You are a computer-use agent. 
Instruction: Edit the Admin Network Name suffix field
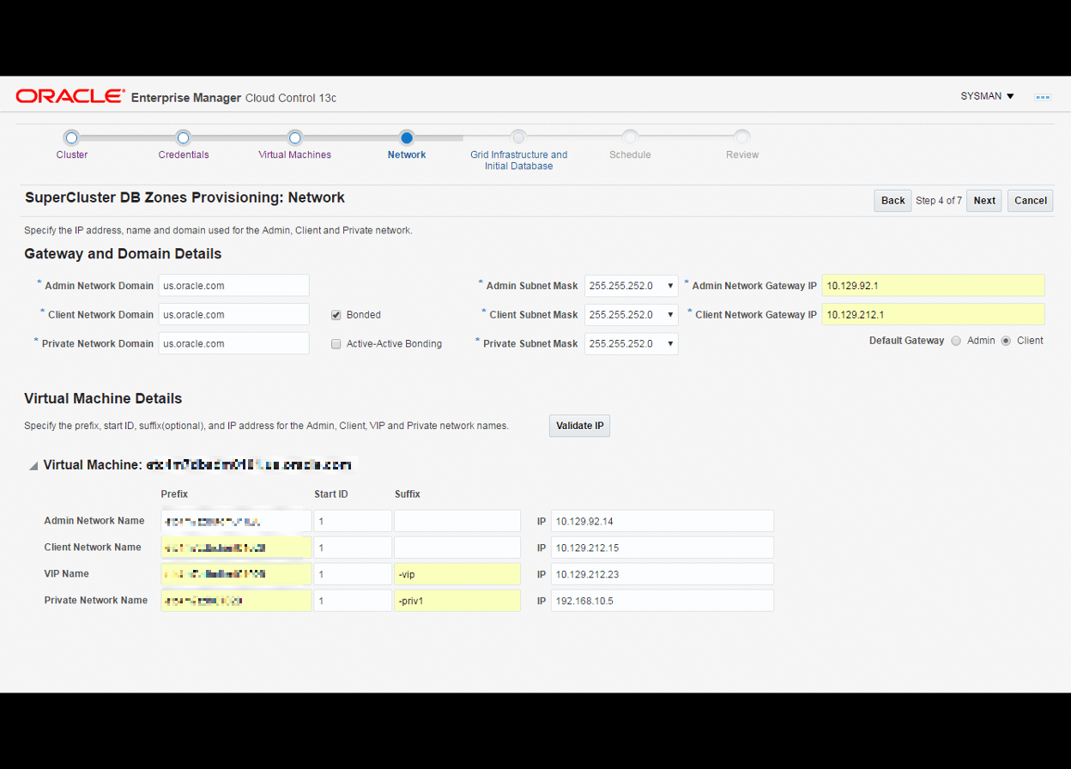click(457, 521)
